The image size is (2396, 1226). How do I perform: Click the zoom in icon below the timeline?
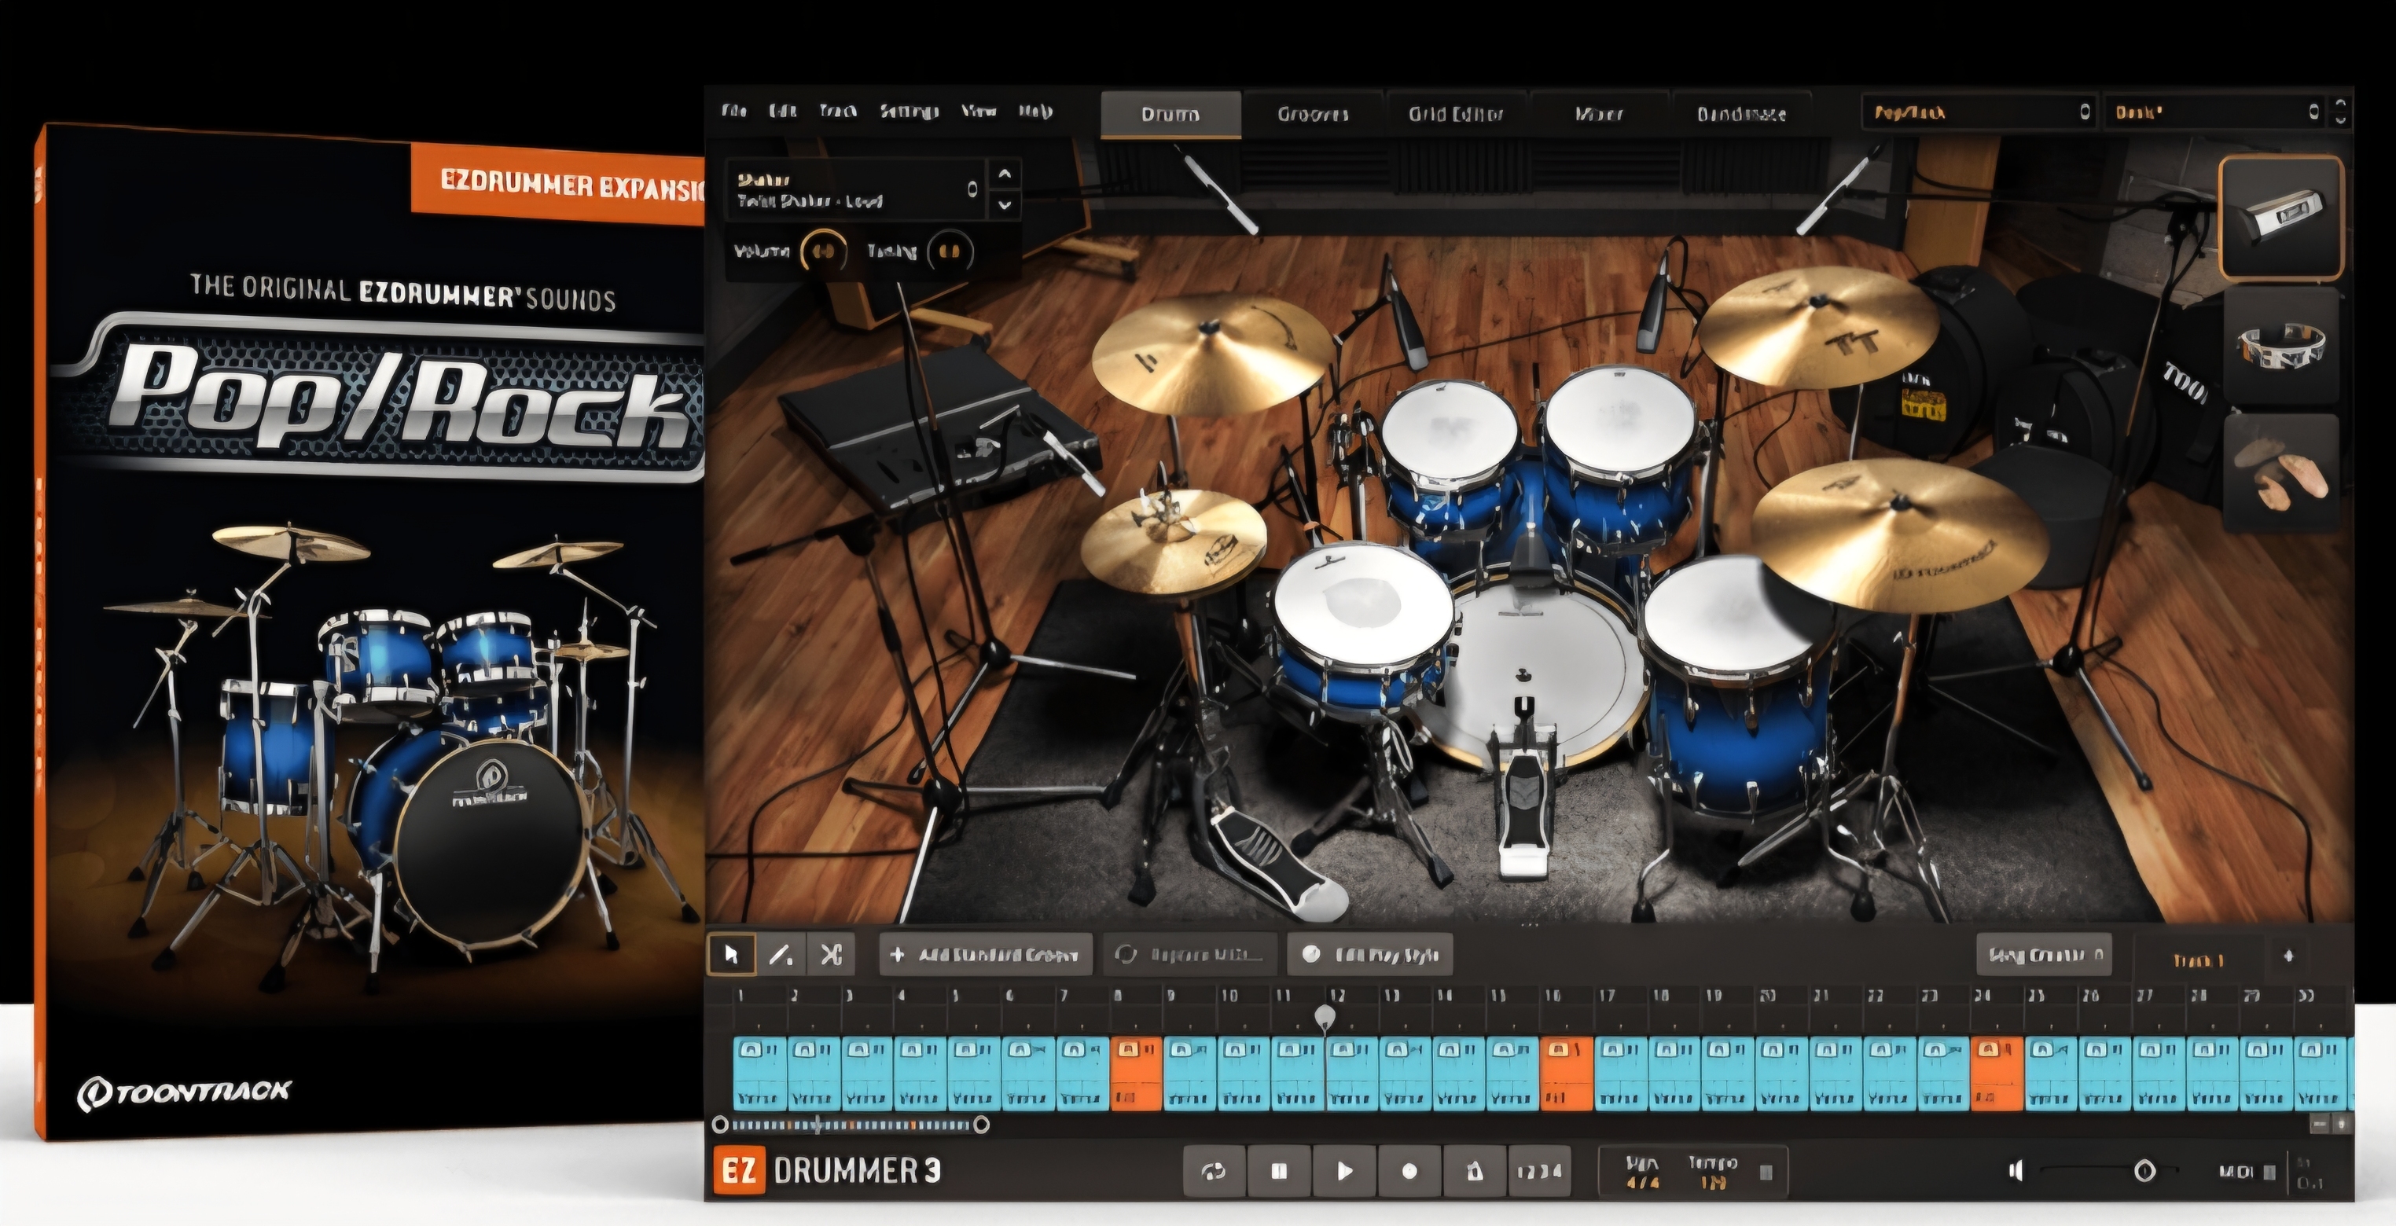click(2341, 1125)
